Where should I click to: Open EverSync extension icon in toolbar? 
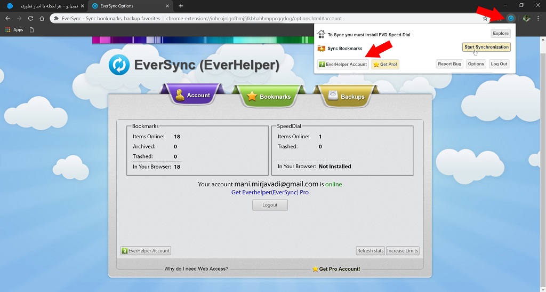pyautogui.click(x=511, y=18)
